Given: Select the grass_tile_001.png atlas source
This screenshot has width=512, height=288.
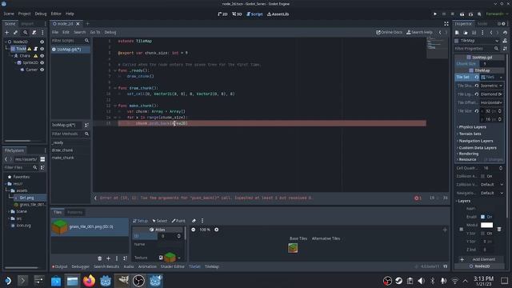Looking at the screenshot, I should [x=90, y=226].
